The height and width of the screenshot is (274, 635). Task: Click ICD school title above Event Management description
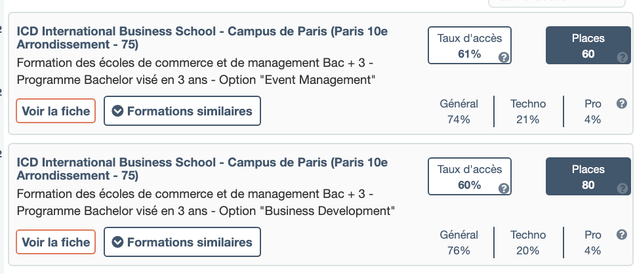[202, 38]
